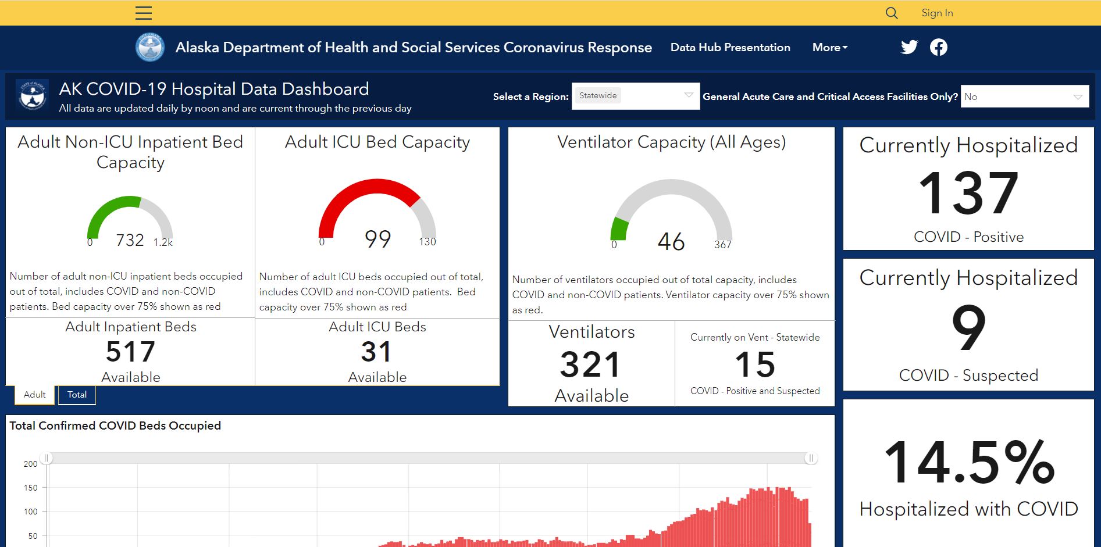Click the Adult Non-ICU green gauge

point(130,217)
